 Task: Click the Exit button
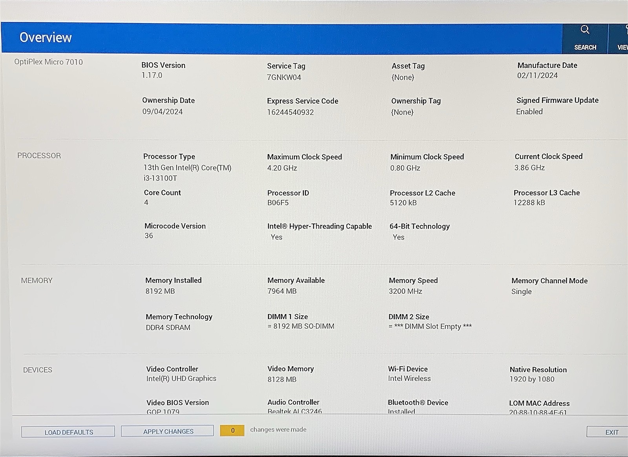[x=611, y=432]
